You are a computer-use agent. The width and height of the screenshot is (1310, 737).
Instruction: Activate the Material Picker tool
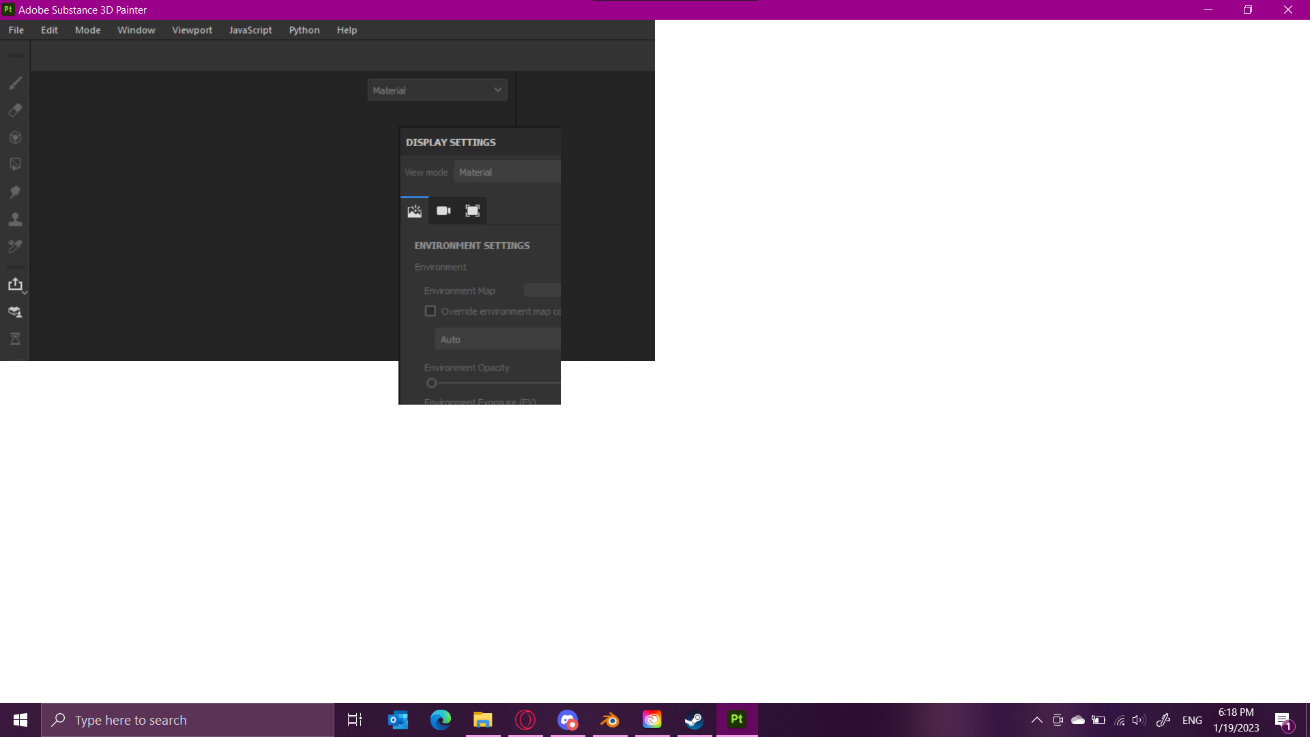(x=15, y=246)
